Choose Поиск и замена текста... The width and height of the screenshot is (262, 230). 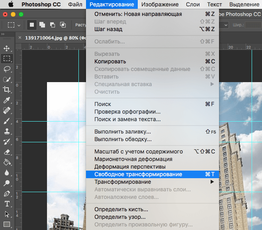point(153,119)
